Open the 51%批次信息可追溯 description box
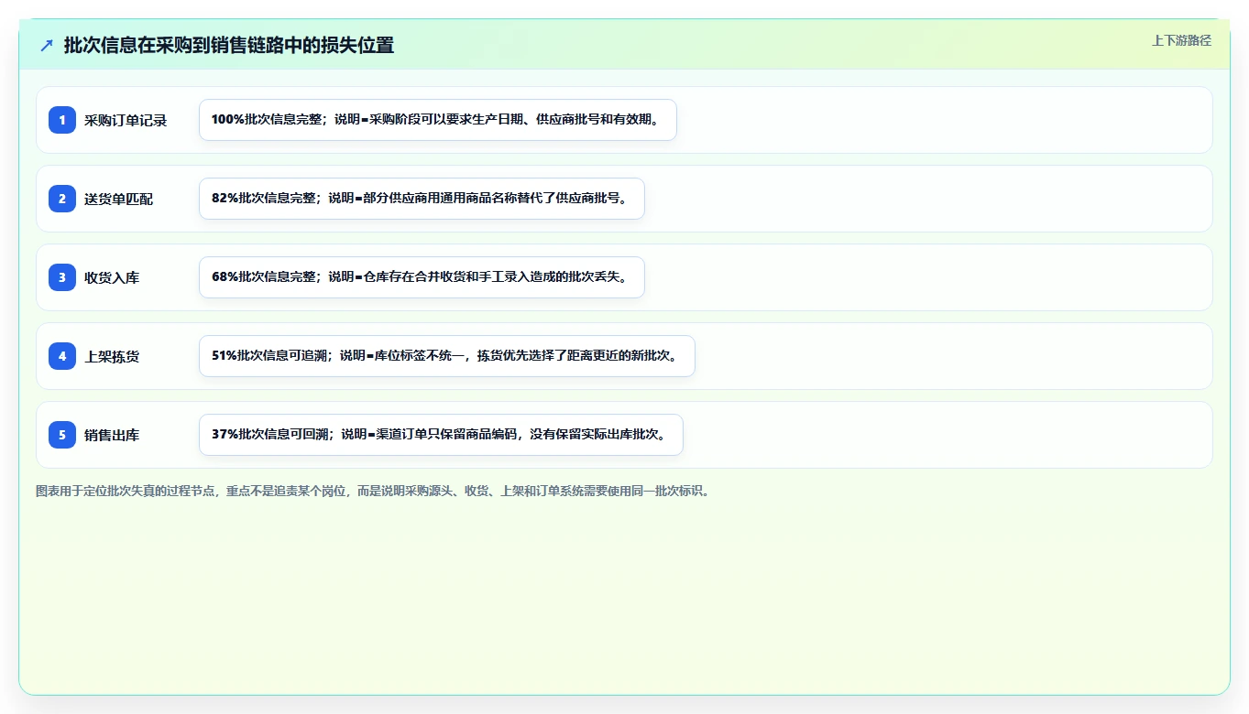 point(447,356)
